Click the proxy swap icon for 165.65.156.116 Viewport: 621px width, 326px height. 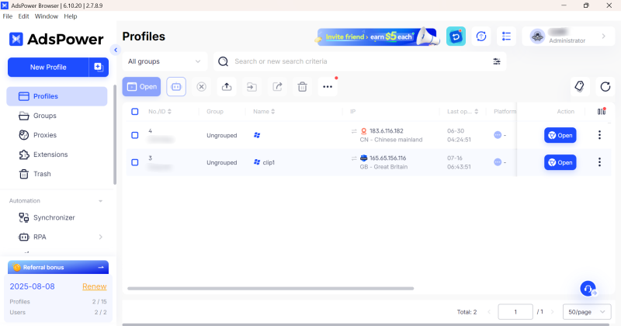pos(354,158)
